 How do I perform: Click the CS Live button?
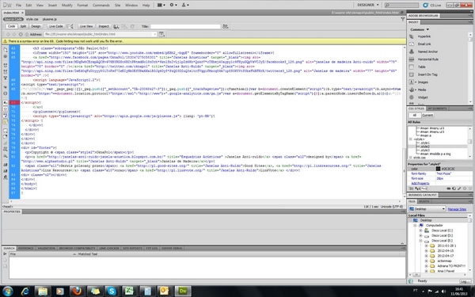(x=432, y=5)
